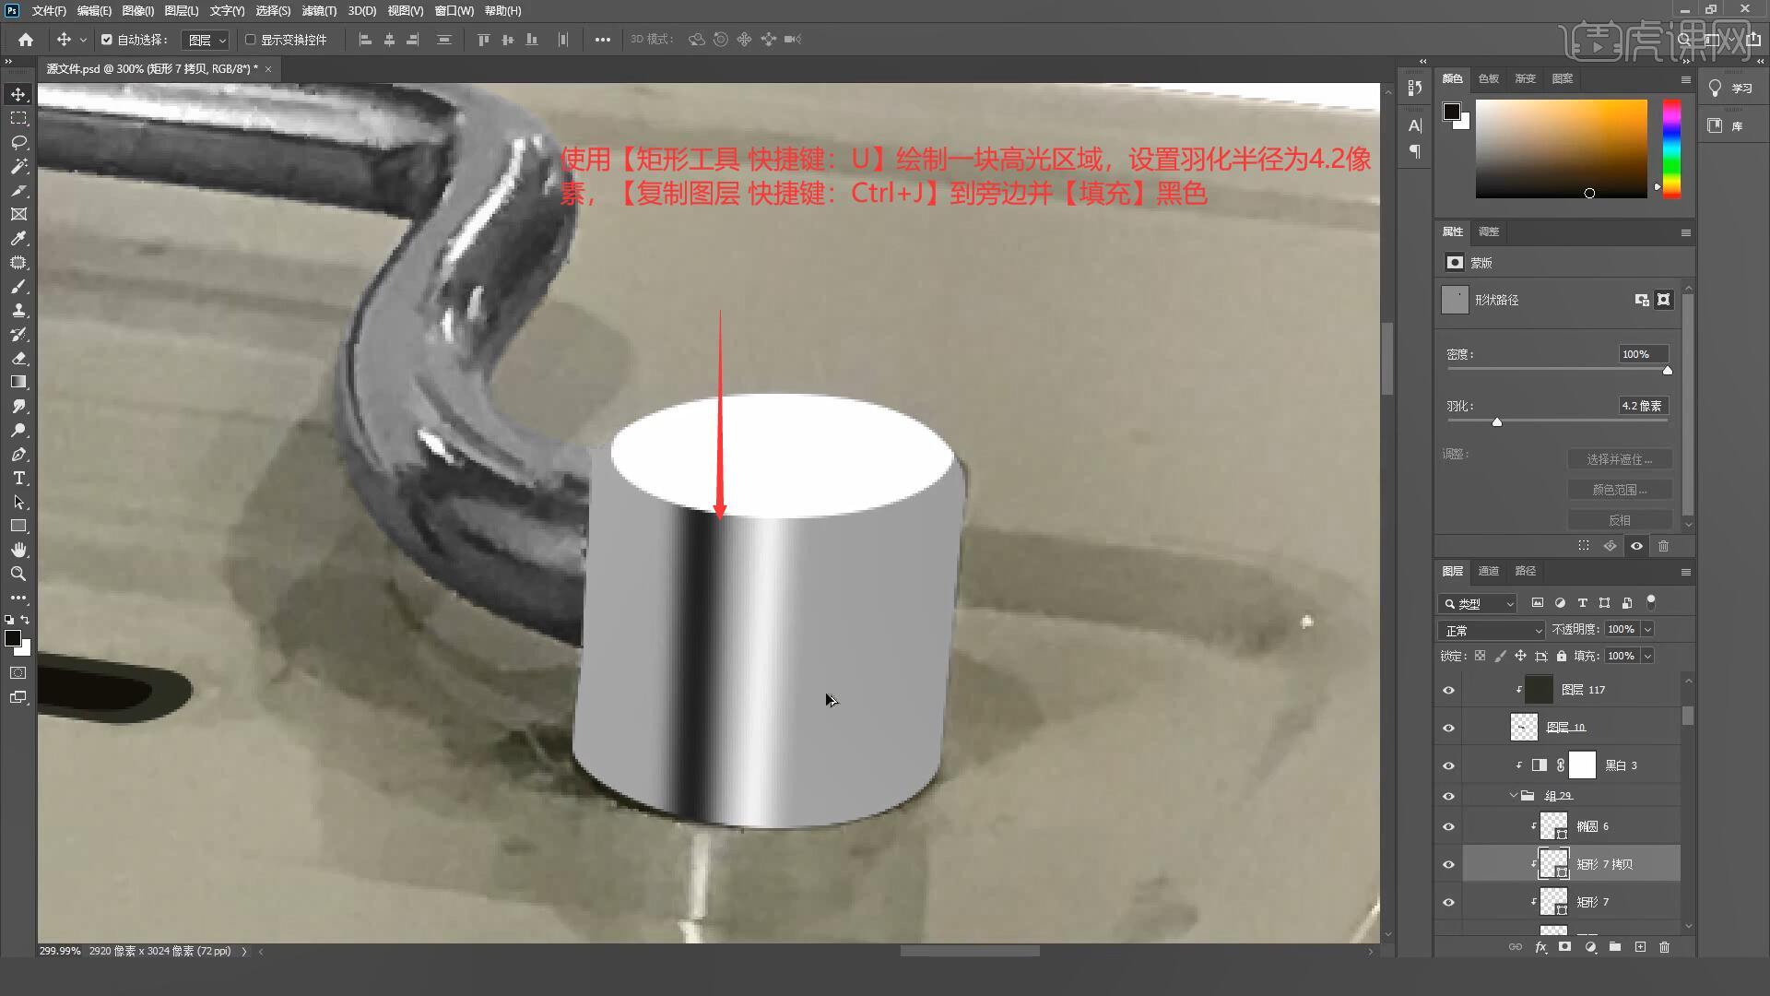Screen dimensions: 1770x996
Task: Pick the Horizontal Type tool
Action: [18, 478]
